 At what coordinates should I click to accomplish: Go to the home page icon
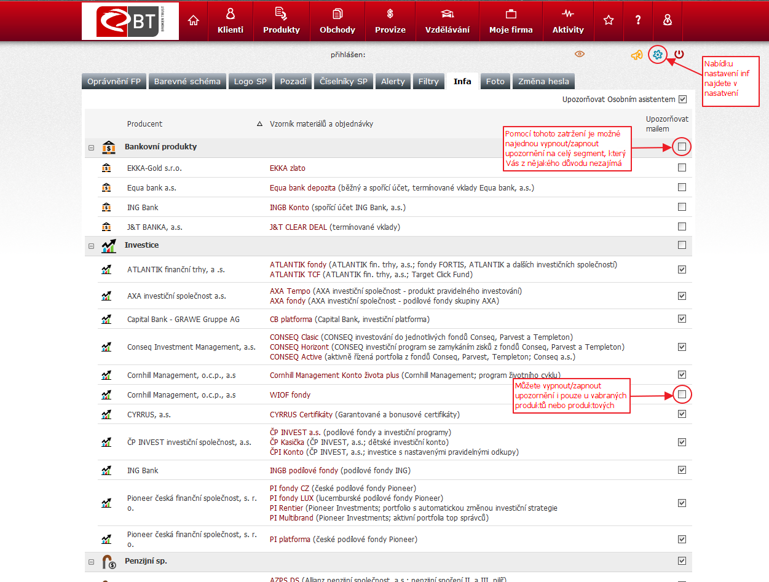(194, 21)
